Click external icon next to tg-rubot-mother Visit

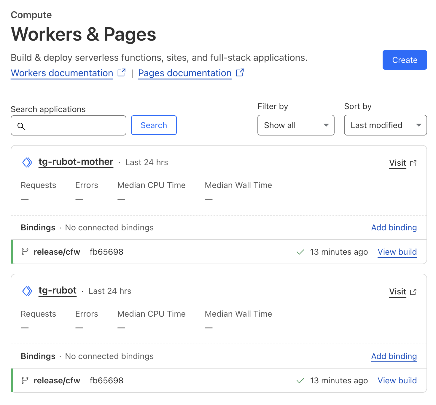pos(413,163)
